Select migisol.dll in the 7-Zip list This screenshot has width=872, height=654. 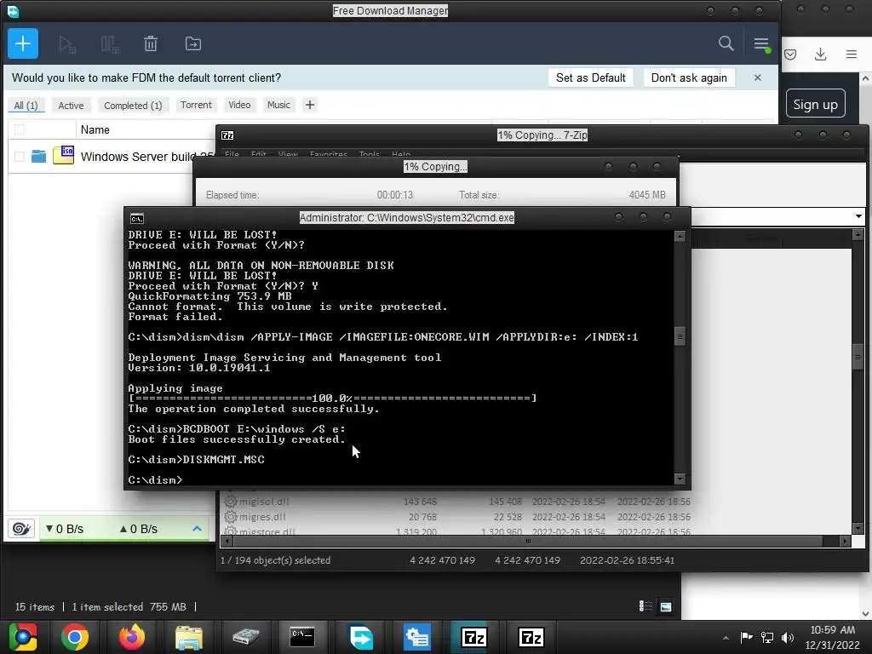[x=264, y=502]
